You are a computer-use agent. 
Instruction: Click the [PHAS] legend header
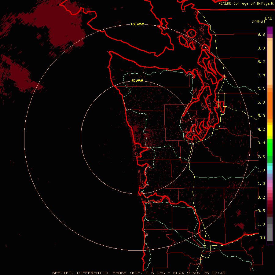(258, 21)
